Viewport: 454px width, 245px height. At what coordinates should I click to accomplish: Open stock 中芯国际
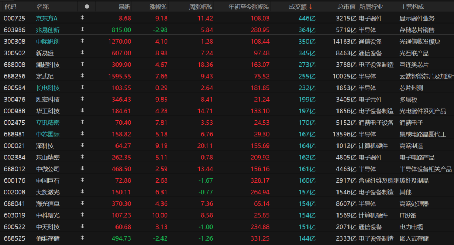click(x=48, y=135)
